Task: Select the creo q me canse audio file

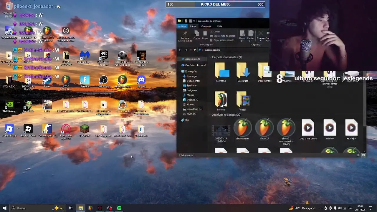Action: 308,130
